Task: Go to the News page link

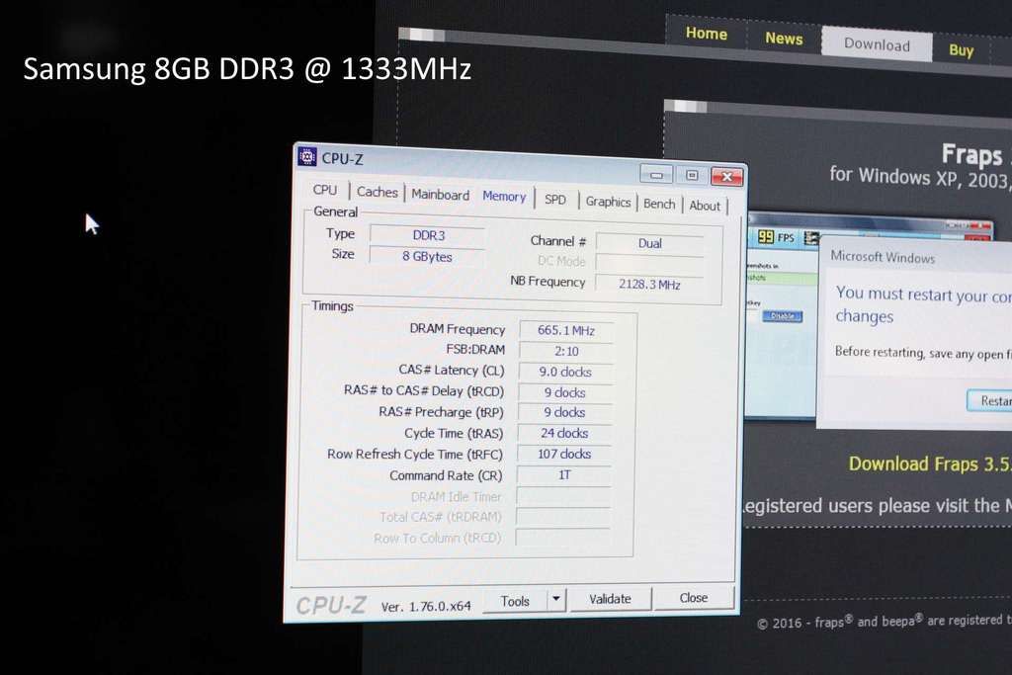Action: click(x=784, y=39)
